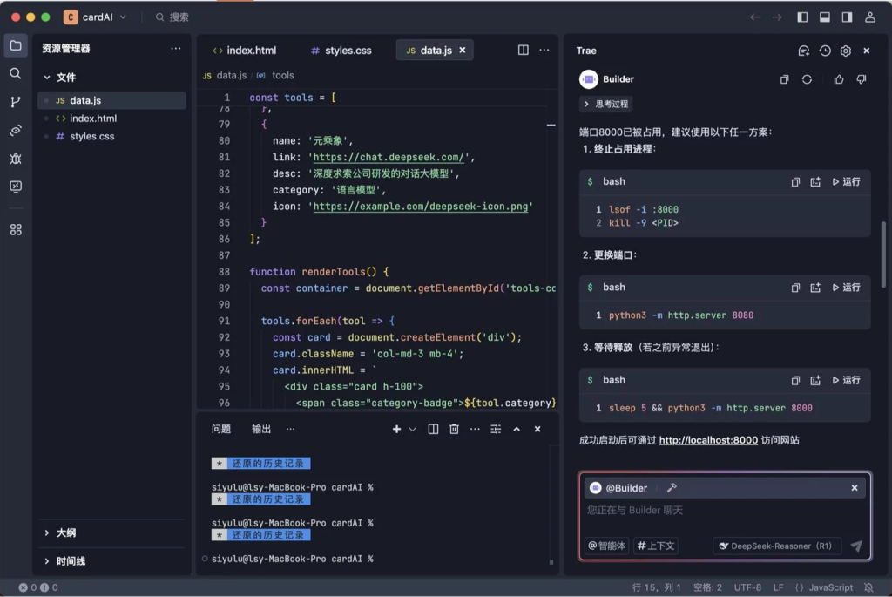Viewport: 892px width, 597px height.
Task: Kill terminal with trash icon
Action: click(454, 429)
